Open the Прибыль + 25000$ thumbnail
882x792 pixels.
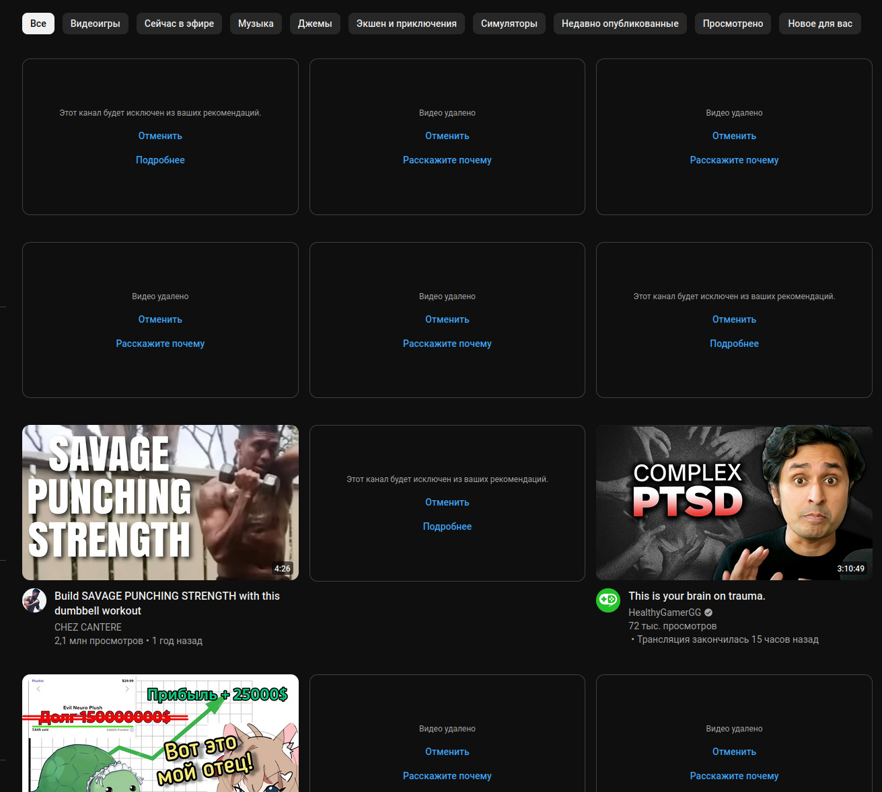pos(160,733)
